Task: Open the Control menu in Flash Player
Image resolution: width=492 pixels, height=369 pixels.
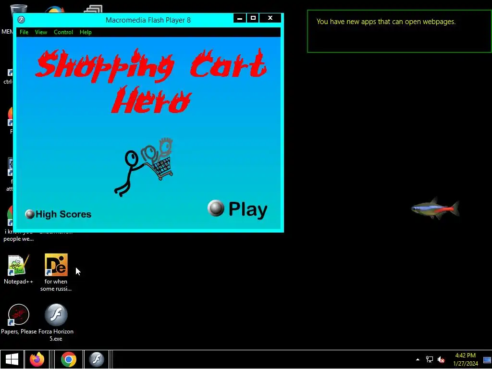Action: (x=63, y=32)
